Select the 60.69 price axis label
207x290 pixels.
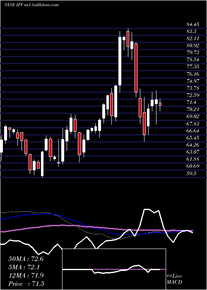click(x=193, y=166)
